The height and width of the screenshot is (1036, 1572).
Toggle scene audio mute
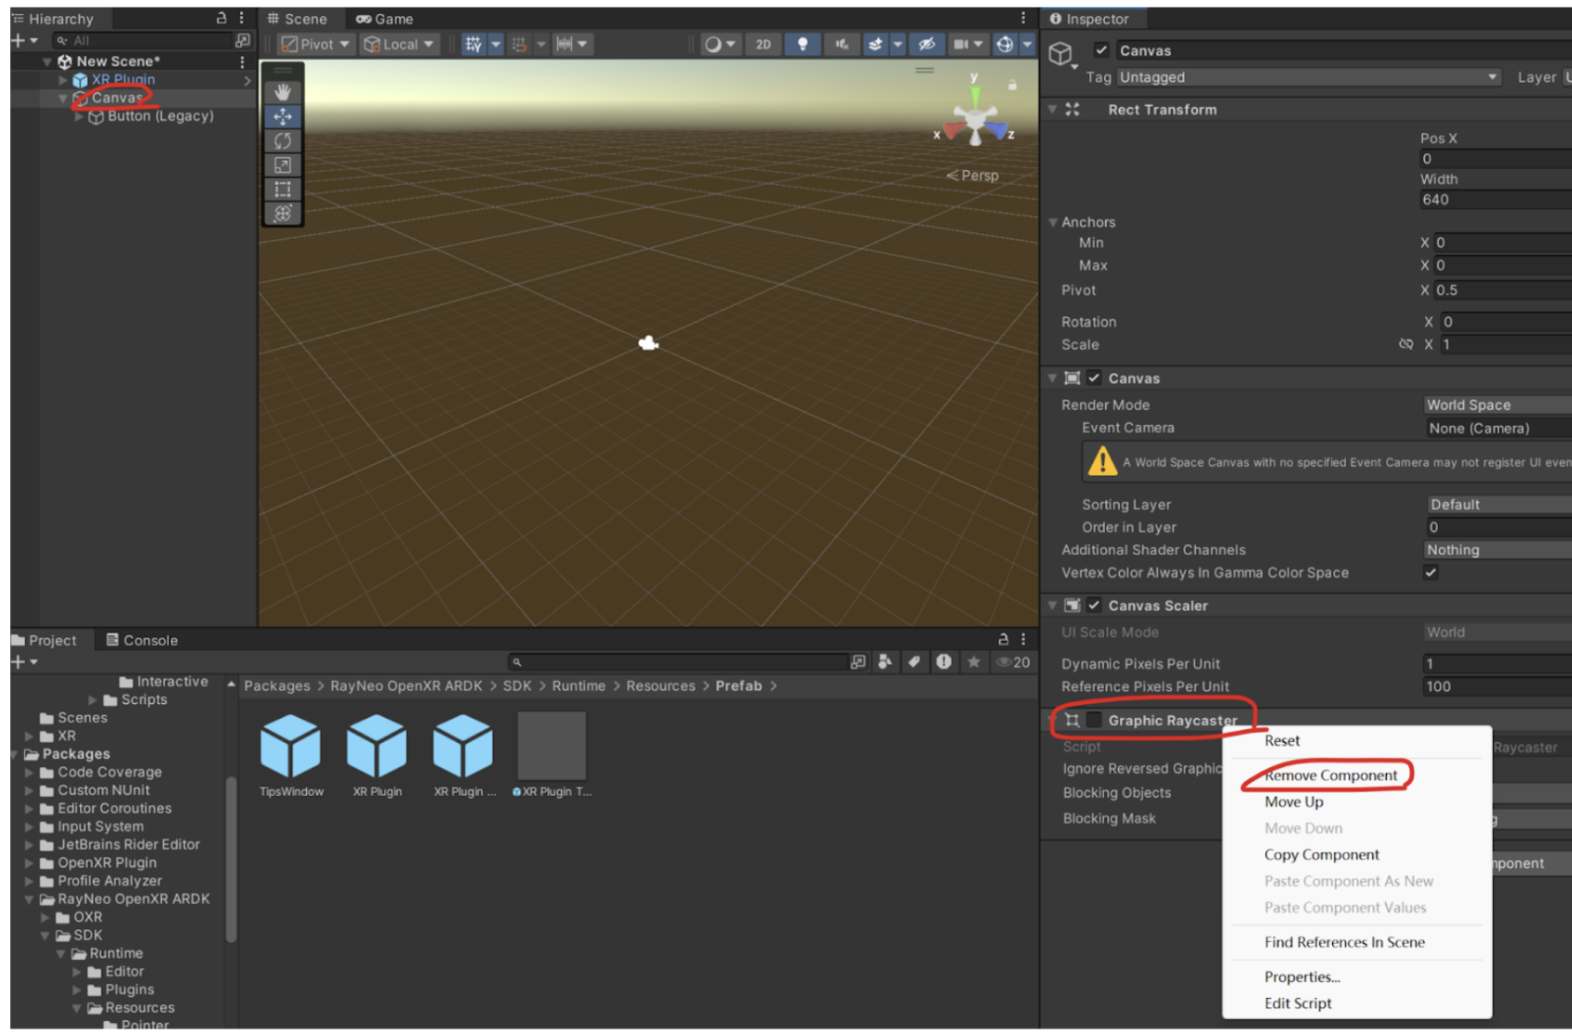841,44
